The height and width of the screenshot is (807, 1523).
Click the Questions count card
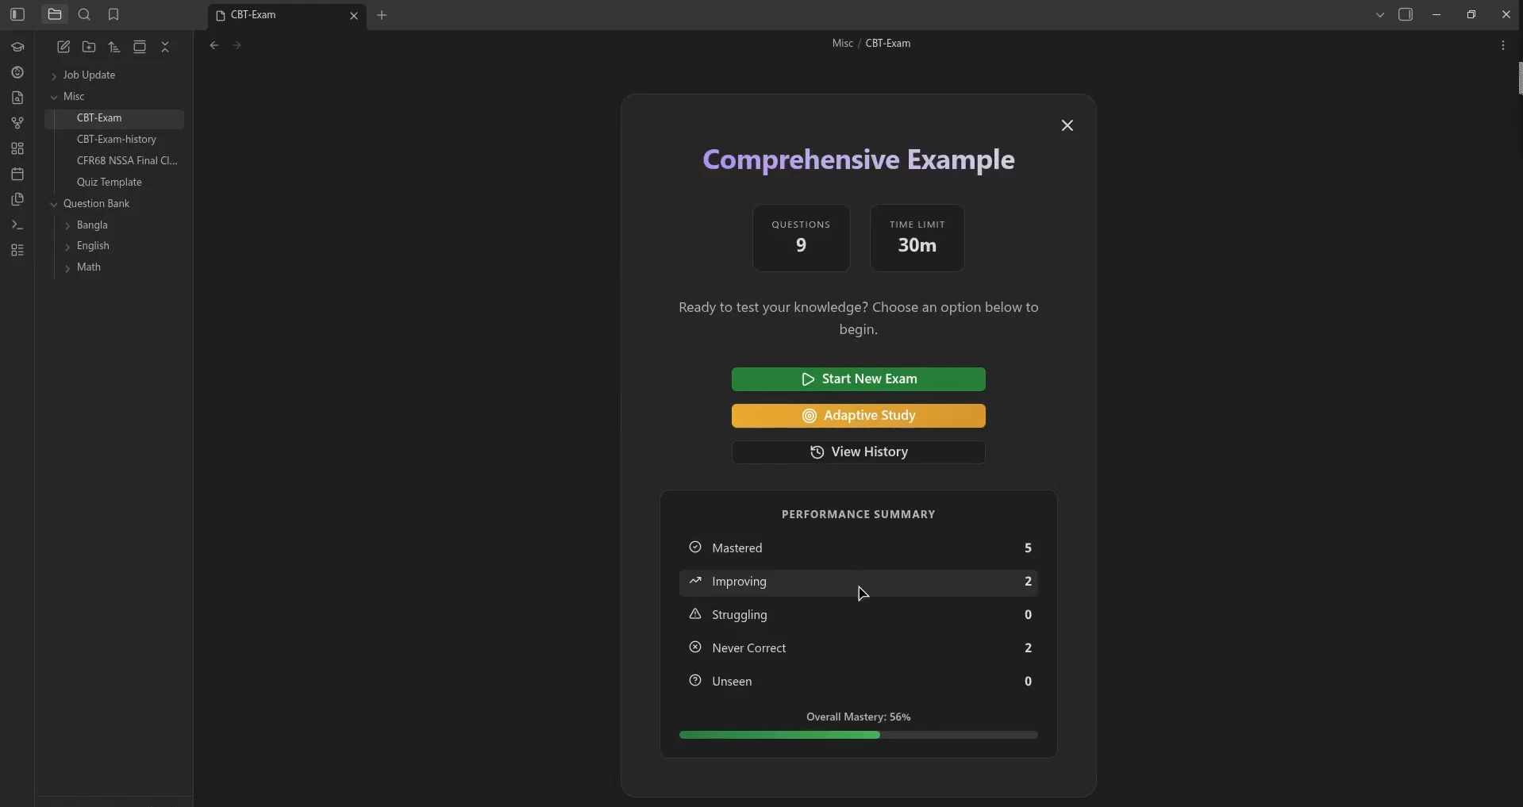coord(801,238)
